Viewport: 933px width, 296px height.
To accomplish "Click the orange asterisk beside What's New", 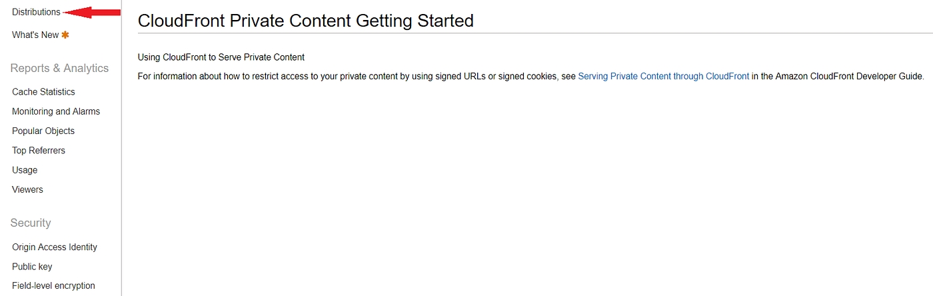I will coord(65,35).
